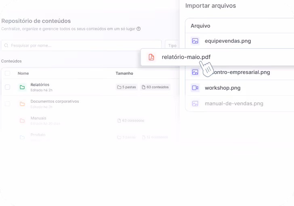Open the Documentos corporativos folder name
Image resolution: width=294 pixels, height=206 pixels.
click(x=55, y=101)
